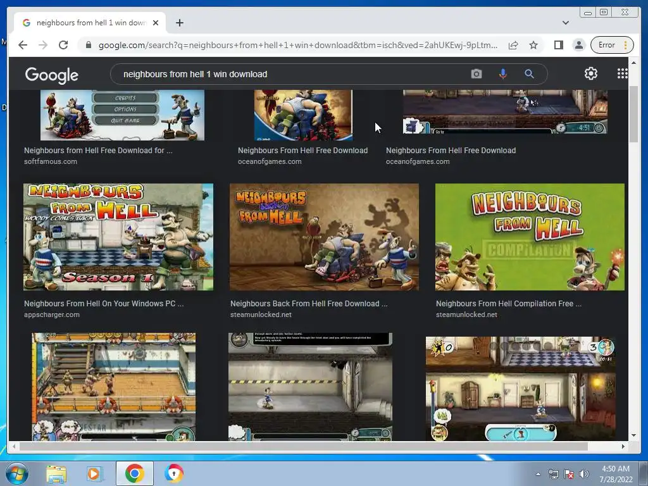Open the Season 1 image result

coord(118,237)
